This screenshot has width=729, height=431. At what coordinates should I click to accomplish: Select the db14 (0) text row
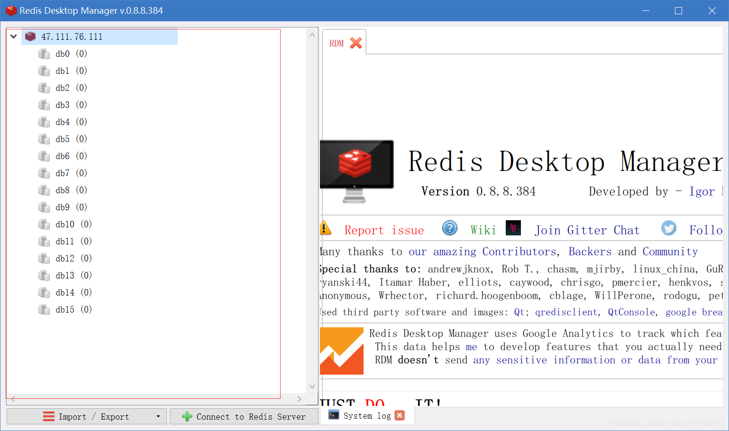(x=74, y=293)
